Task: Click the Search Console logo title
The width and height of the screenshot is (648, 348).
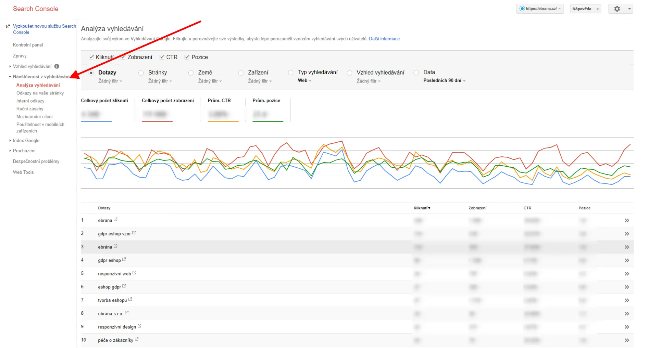Action: click(x=36, y=9)
